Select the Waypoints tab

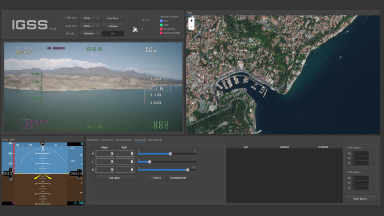coord(140,140)
